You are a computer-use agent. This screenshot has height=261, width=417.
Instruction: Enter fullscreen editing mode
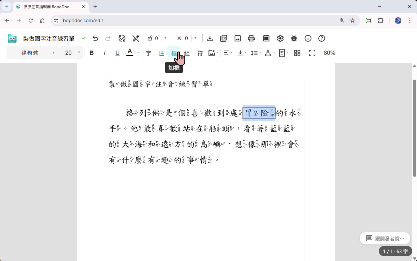312,53
